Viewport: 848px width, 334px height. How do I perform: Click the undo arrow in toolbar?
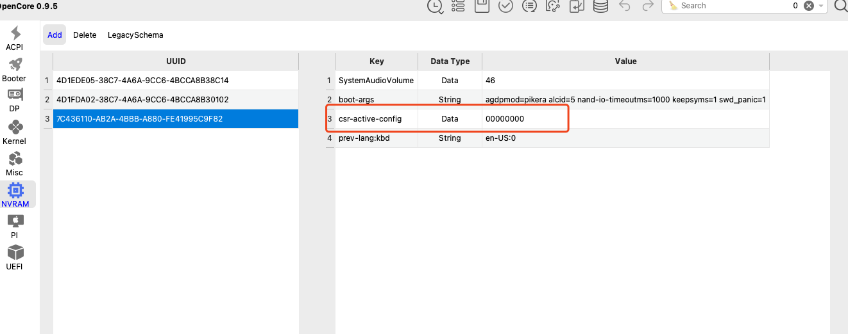tap(624, 6)
